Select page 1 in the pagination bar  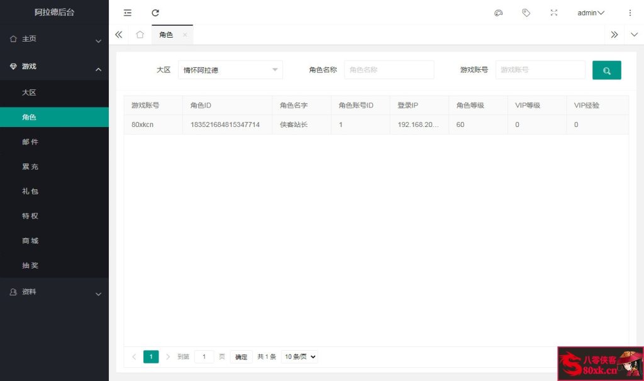[x=151, y=356]
